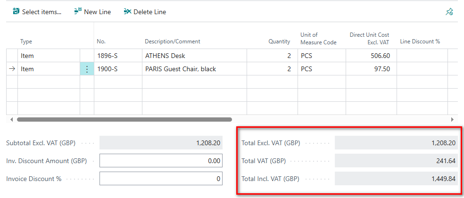Open the three-dot menu on PARIS row
The width and height of the screenshot is (464, 198).
[x=87, y=69]
